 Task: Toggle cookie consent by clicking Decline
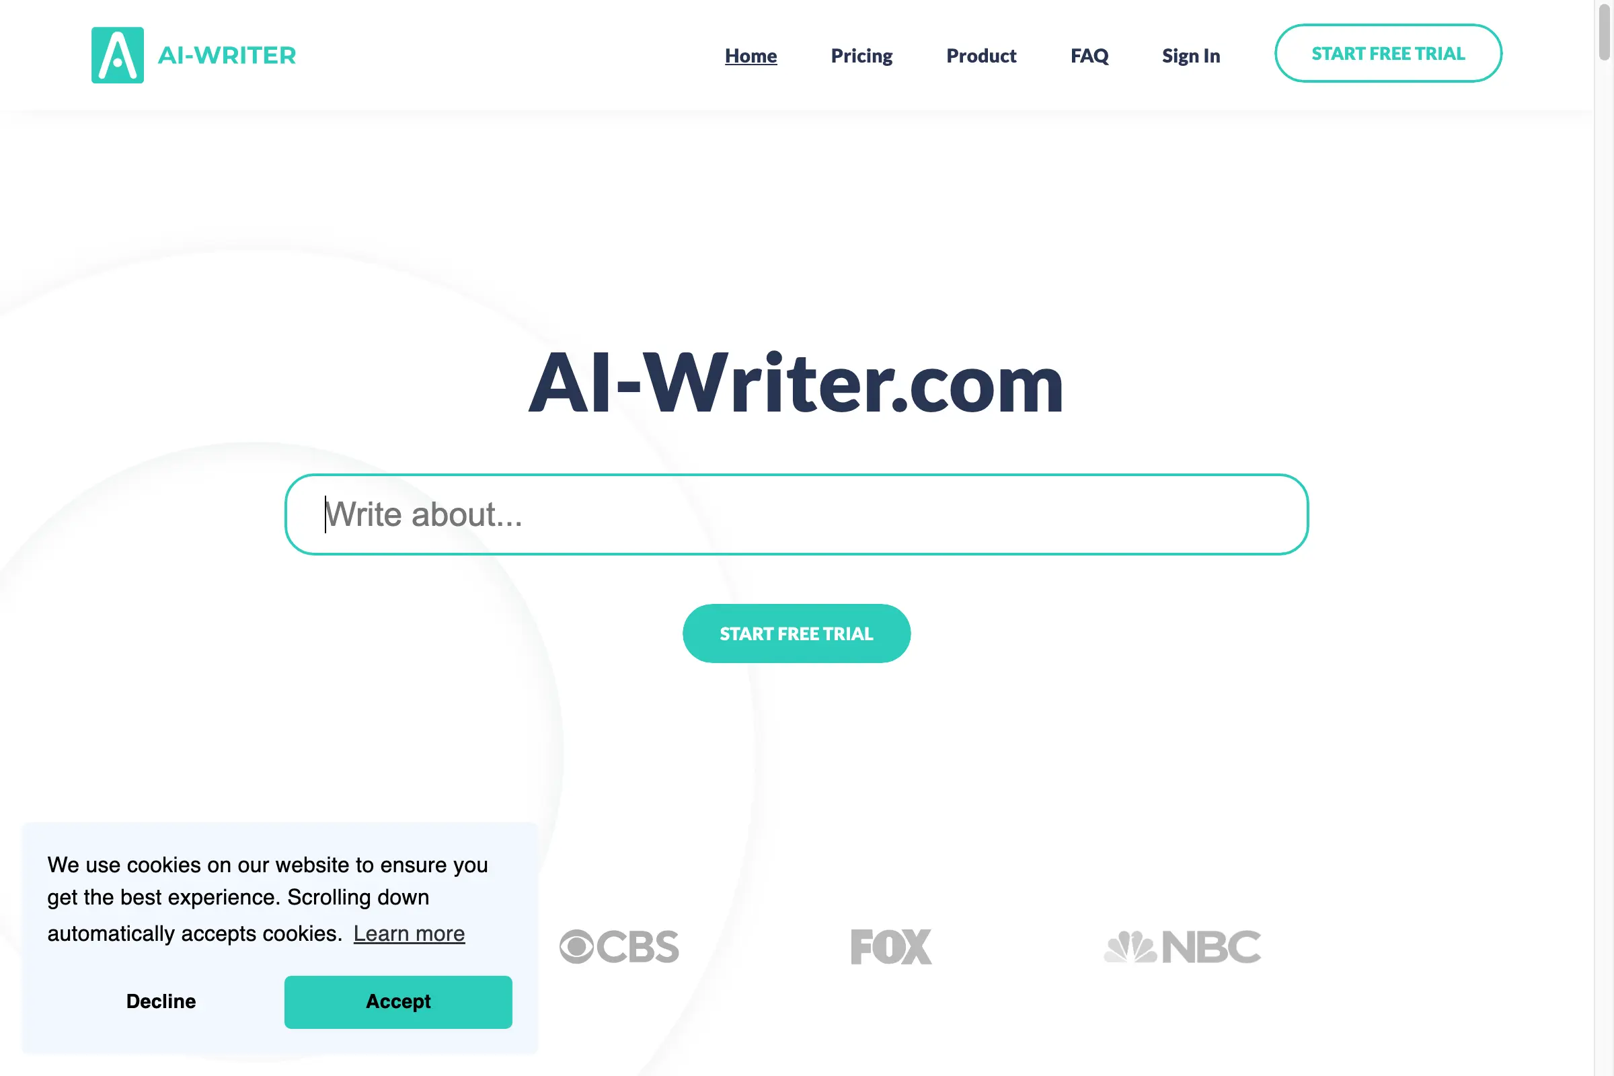point(160,1001)
